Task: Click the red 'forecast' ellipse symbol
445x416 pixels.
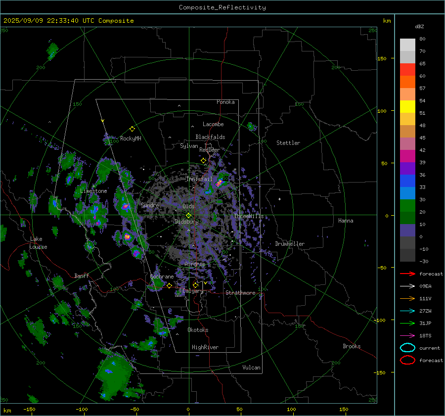Action: coord(407,360)
